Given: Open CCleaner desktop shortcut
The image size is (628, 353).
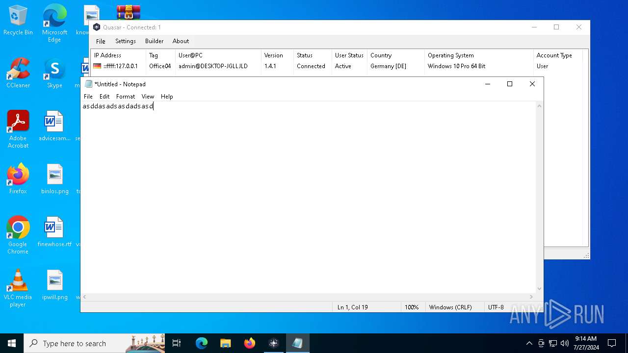Looking at the screenshot, I should tap(18, 73).
